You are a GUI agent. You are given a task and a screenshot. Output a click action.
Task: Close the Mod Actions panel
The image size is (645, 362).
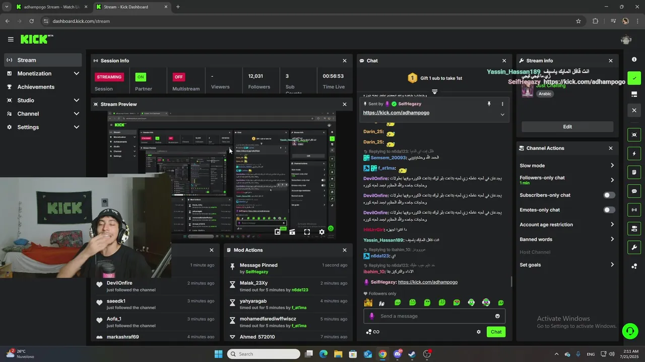tap(345, 250)
